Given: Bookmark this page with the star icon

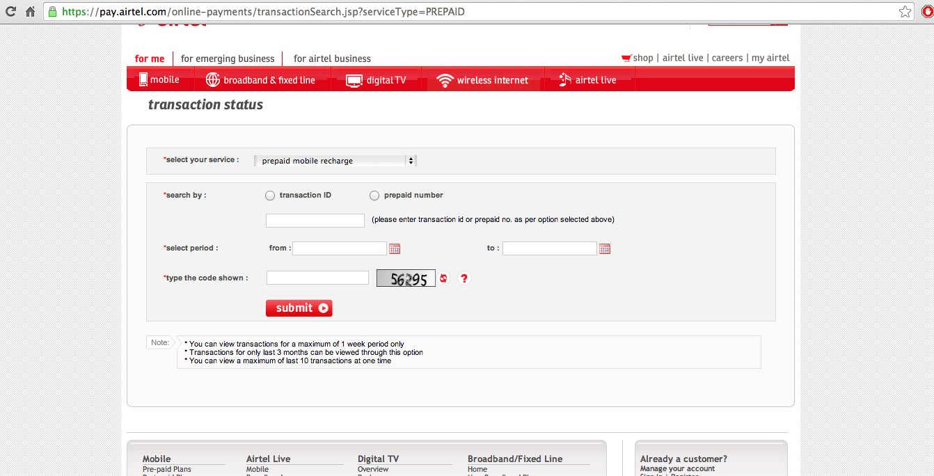Looking at the screenshot, I should [x=905, y=12].
